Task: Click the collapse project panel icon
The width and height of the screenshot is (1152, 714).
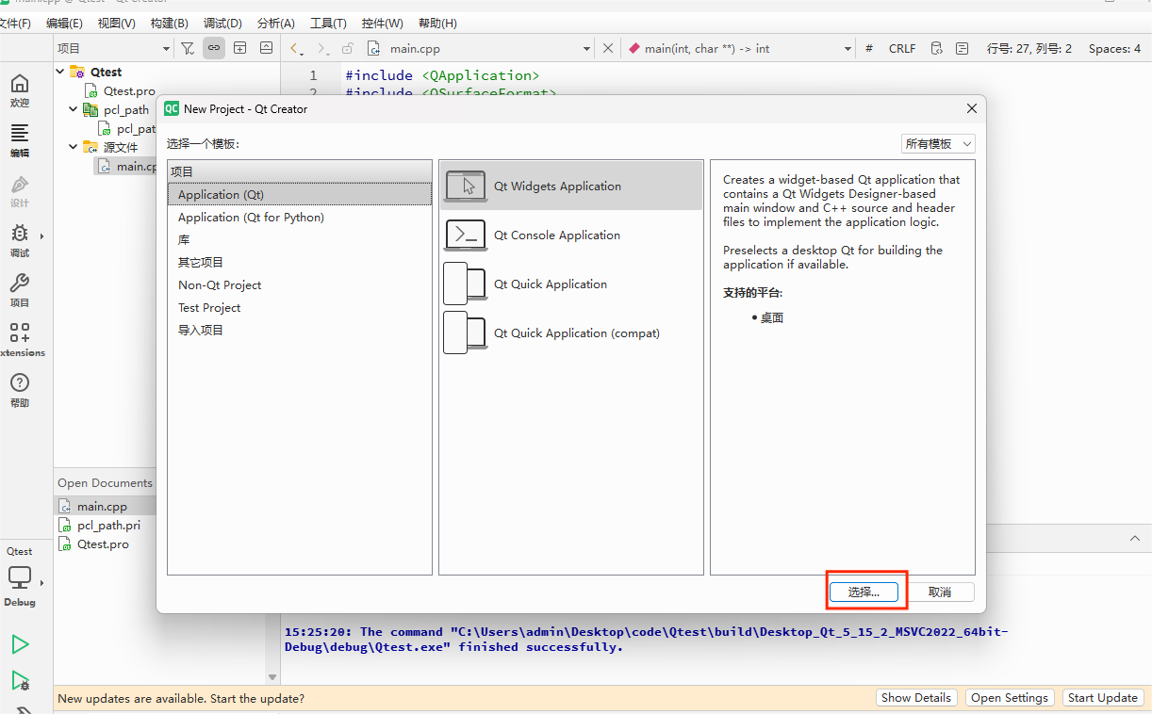Action: [x=267, y=48]
